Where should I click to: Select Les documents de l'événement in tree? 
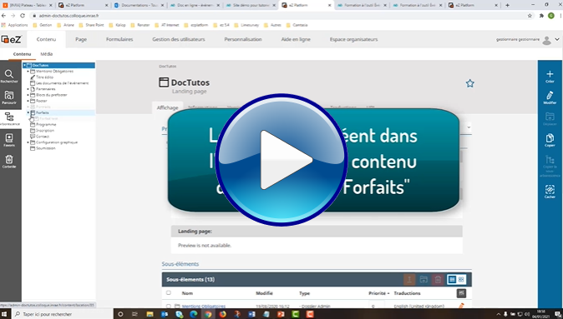[62, 83]
